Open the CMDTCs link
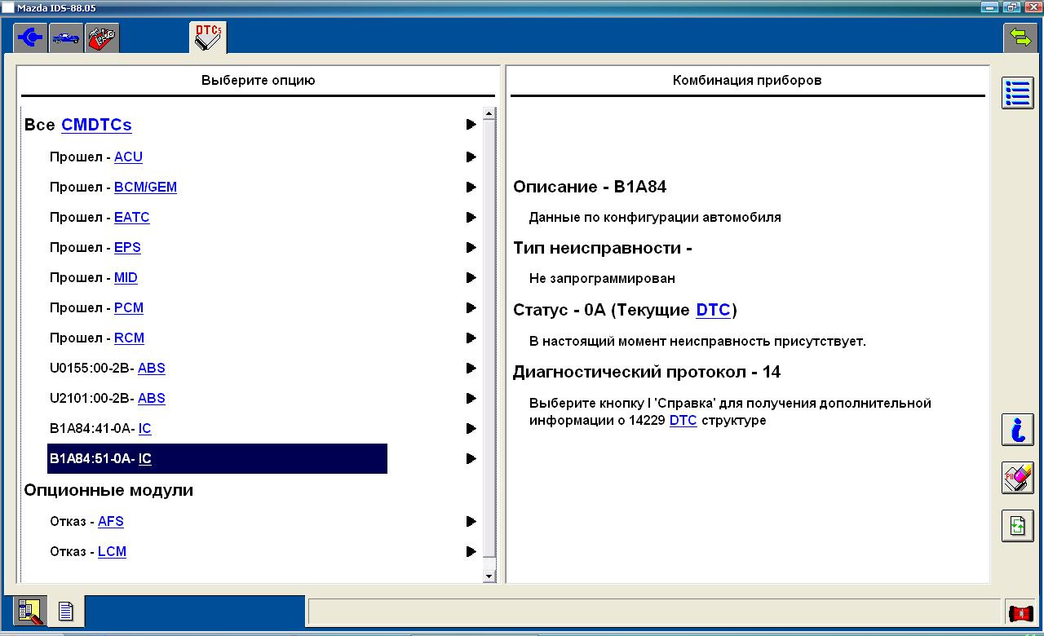This screenshot has height=636, width=1044. click(96, 125)
